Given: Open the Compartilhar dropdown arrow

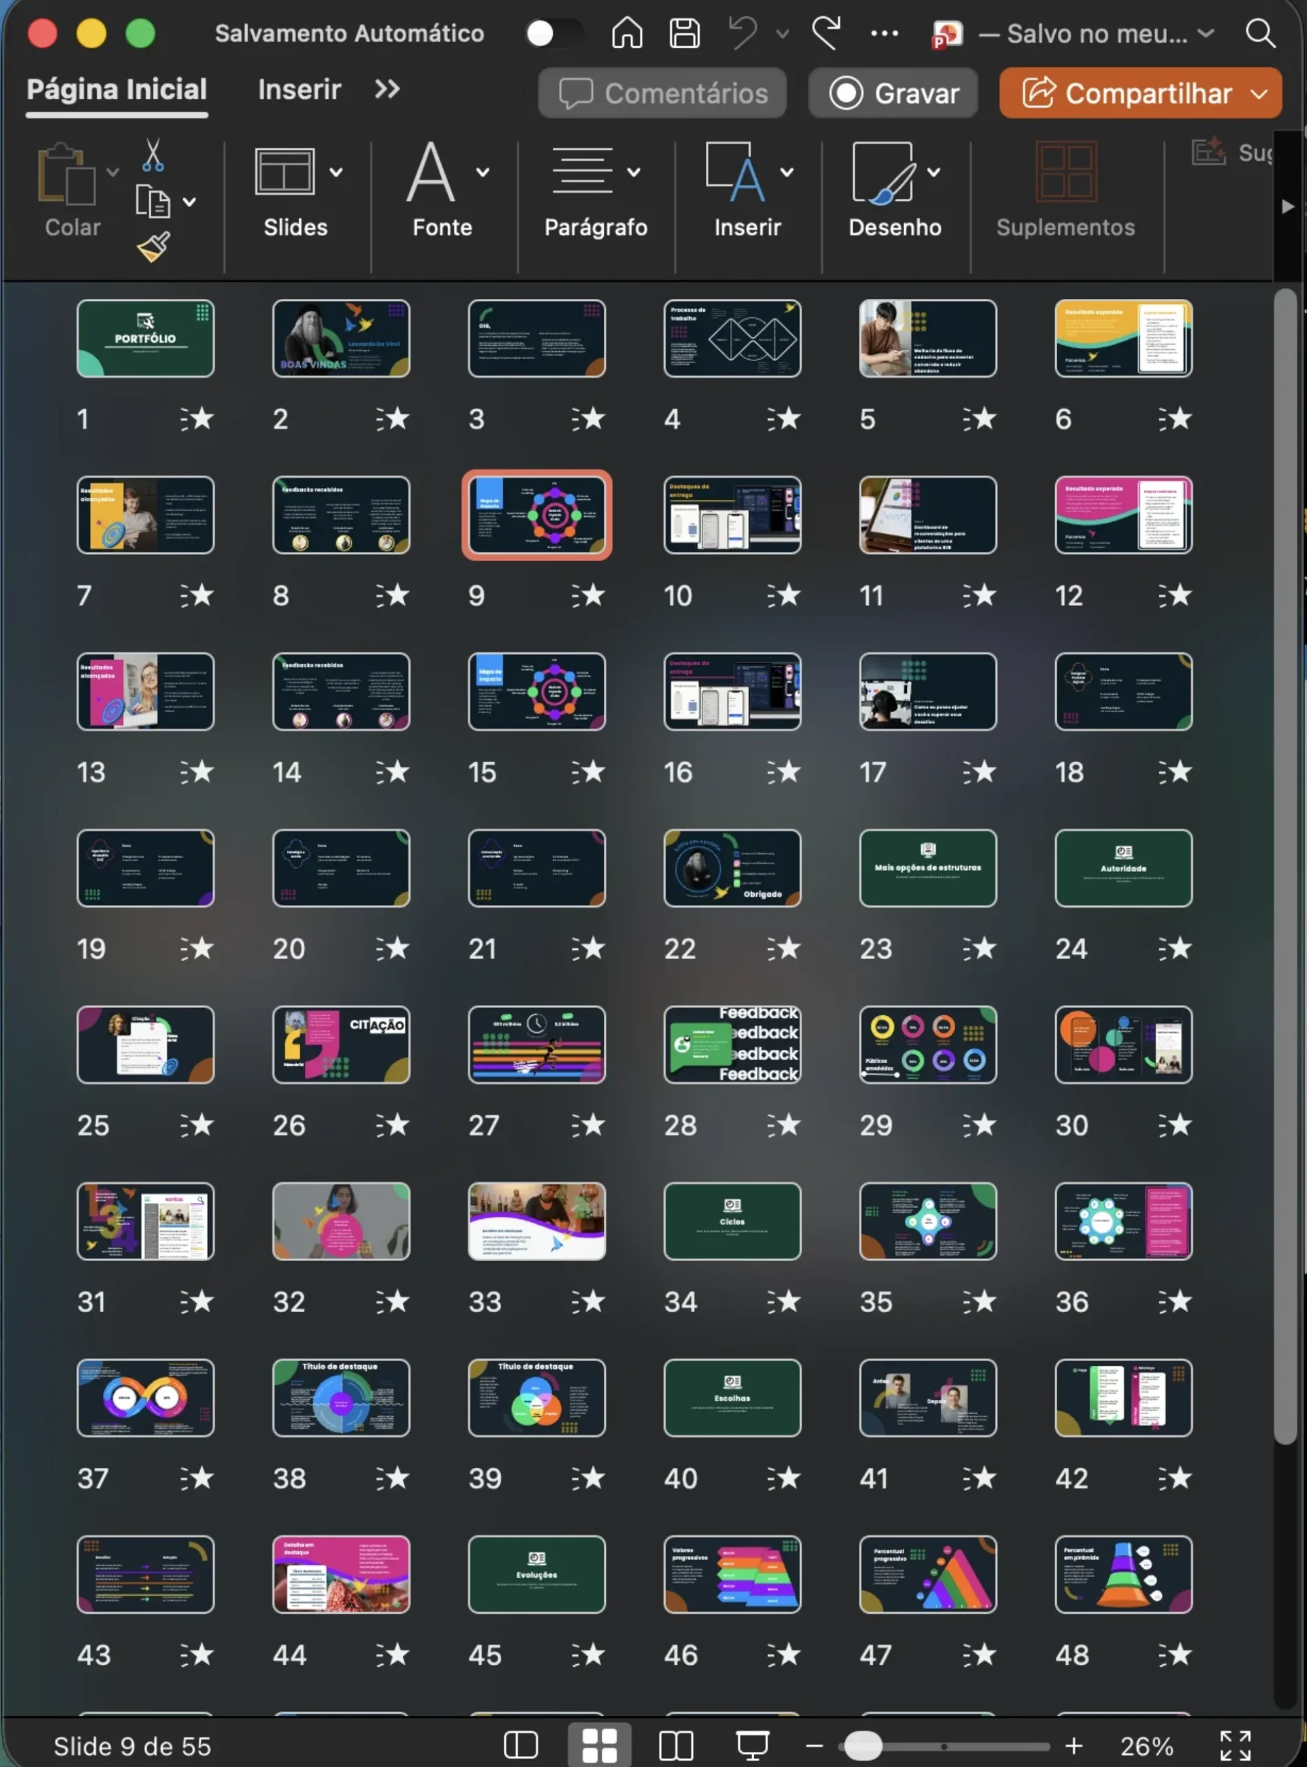Looking at the screenshot, I should (1259, 93).
